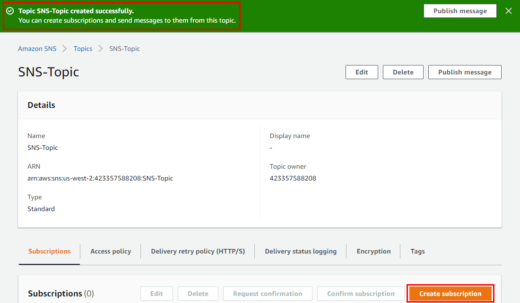Click SNS-Topic in the breadcrumb trail

(x=124, y=49)
